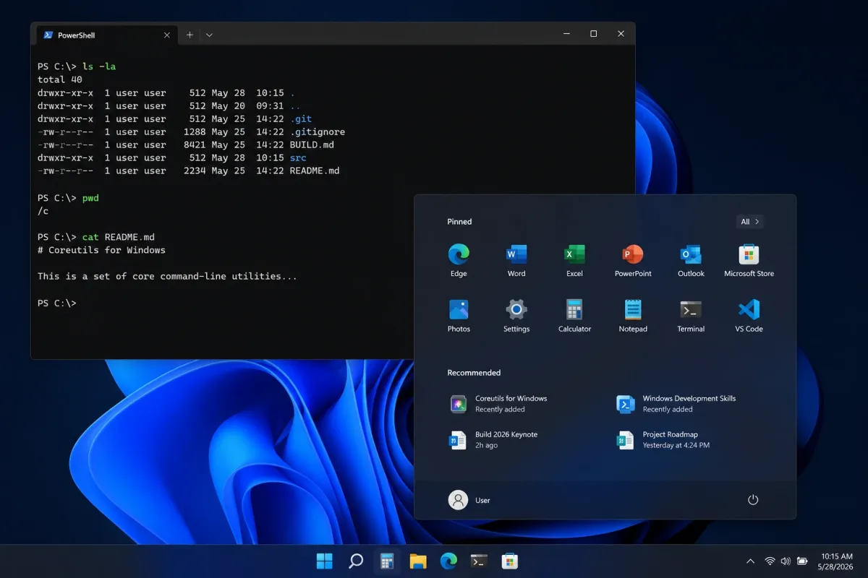Launch the pinned PowerPoint app
The width and height of the screenshot is (868, 578).
(633, 261)
